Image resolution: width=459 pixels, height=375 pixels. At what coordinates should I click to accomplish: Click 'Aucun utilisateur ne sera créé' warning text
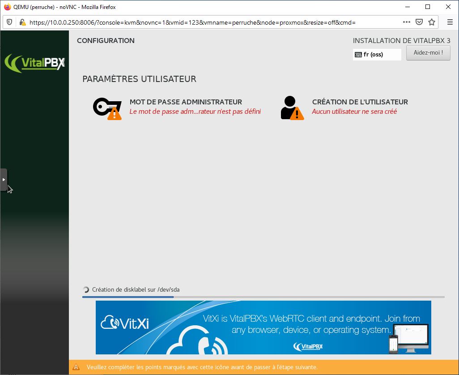354,112
